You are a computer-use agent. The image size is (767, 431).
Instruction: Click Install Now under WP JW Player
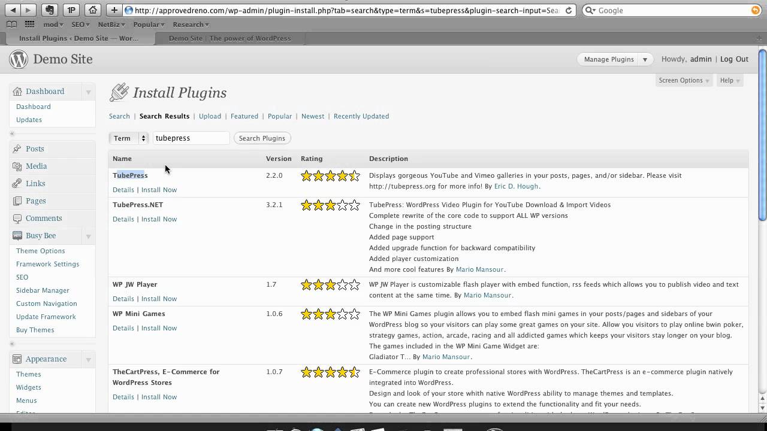(x=159, y=299)
